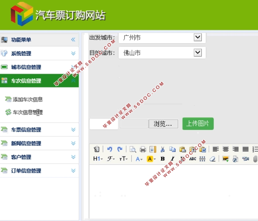Justify text fully in the editor
Image resolution: width=258 pixels, height=221 pixels.
tap(245, 149)
